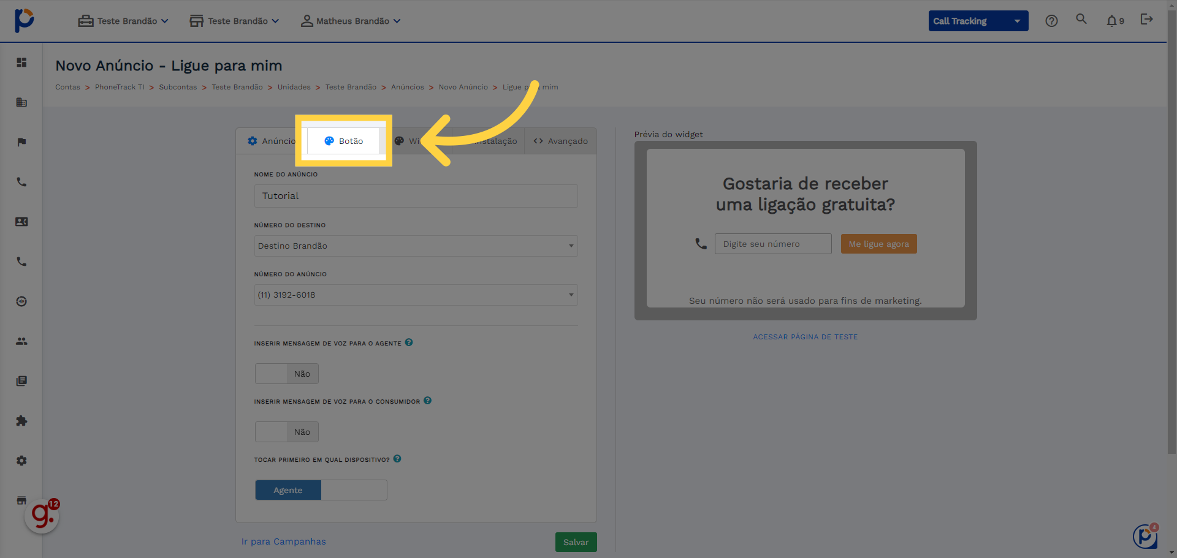Go to Subcontas breadcrumb
Viewport: 1177px width, 558px height.
coord(178,87)
